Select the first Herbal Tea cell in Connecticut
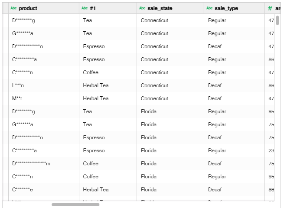Screen dimensions: 284x210 pyautogui.click(x=96, y=85)
